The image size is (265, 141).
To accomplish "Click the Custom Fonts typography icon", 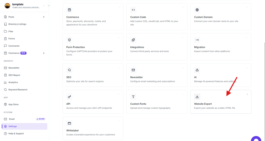I will (x=133, y=97).
